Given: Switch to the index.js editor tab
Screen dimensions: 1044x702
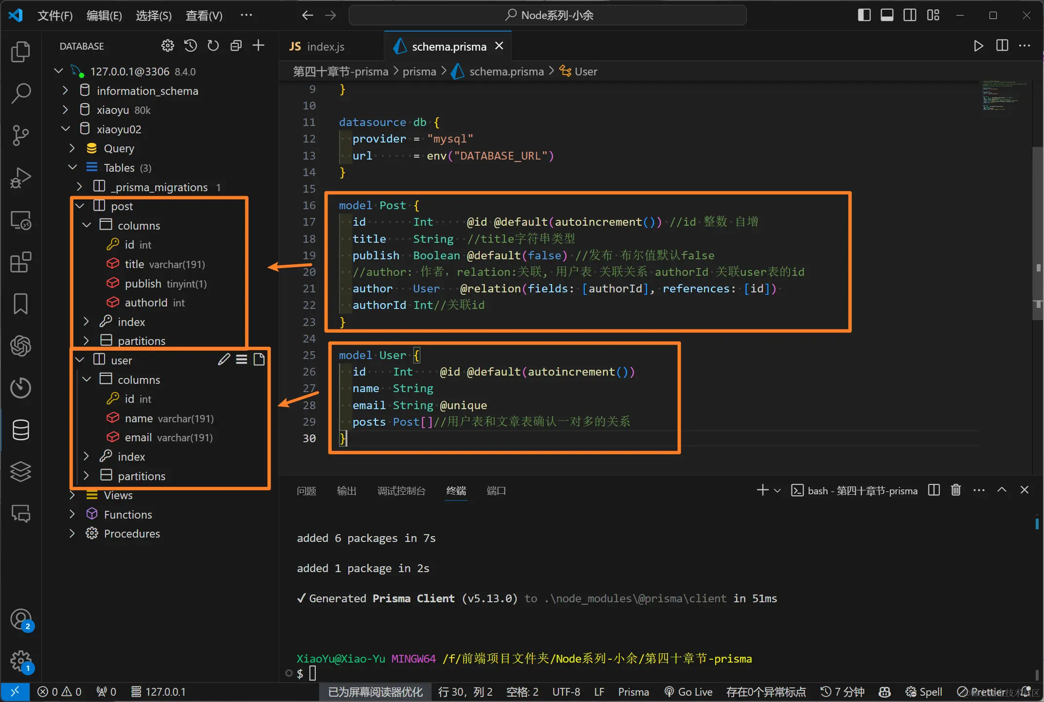Looking at the screenshot, I should 317,46.
